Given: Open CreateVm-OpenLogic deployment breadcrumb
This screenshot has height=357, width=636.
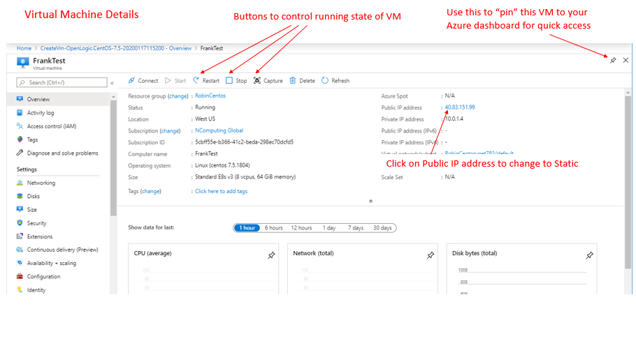Looking at the screenshot, I should (x=115, y=48).
